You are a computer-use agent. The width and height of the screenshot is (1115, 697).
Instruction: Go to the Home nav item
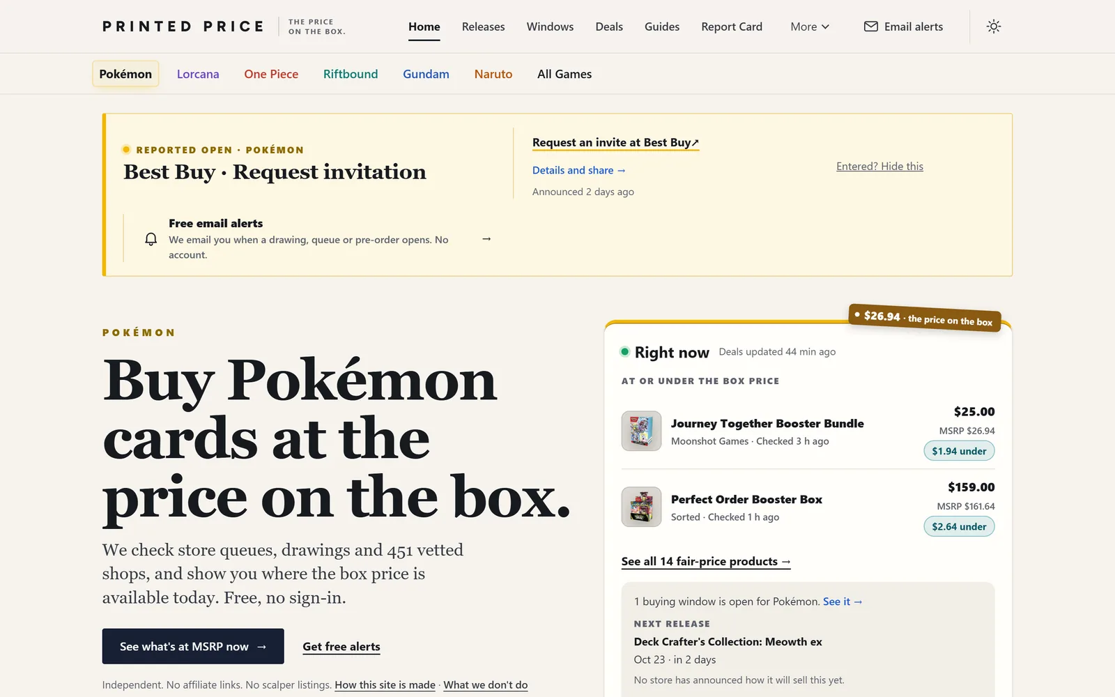click(424, 26)
